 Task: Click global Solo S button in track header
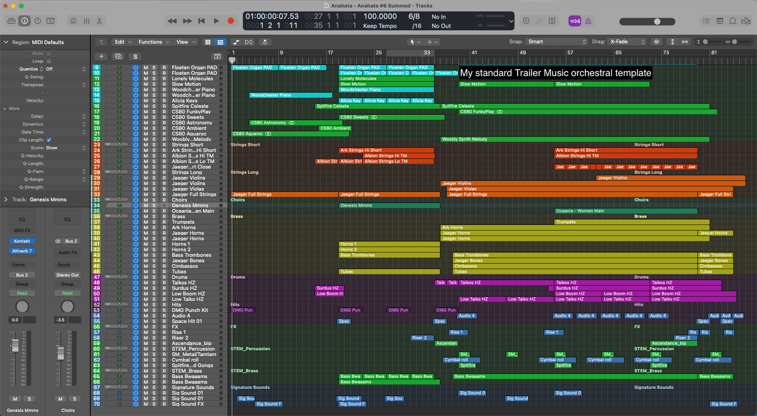click(135, 56)
